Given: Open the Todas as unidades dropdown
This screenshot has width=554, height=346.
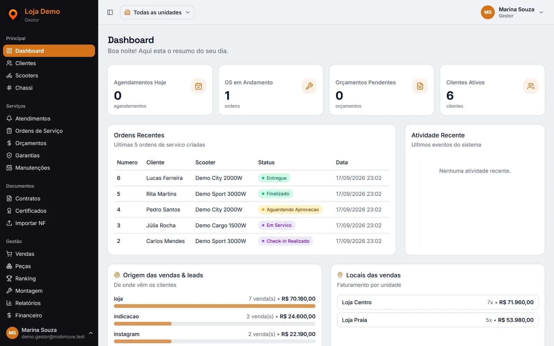Looking at the screenshot, I should (x=157, y=12).
